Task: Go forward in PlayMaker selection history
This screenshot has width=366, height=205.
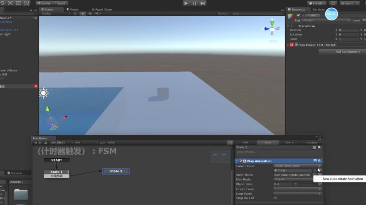Action: (x=40, y=143)
